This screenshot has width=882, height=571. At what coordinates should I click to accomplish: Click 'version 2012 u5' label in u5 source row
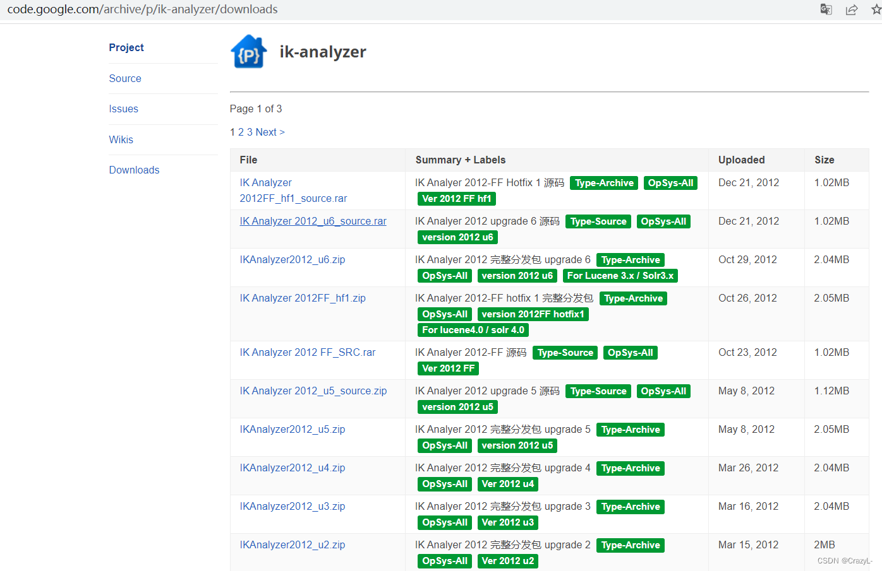point(458,407)
